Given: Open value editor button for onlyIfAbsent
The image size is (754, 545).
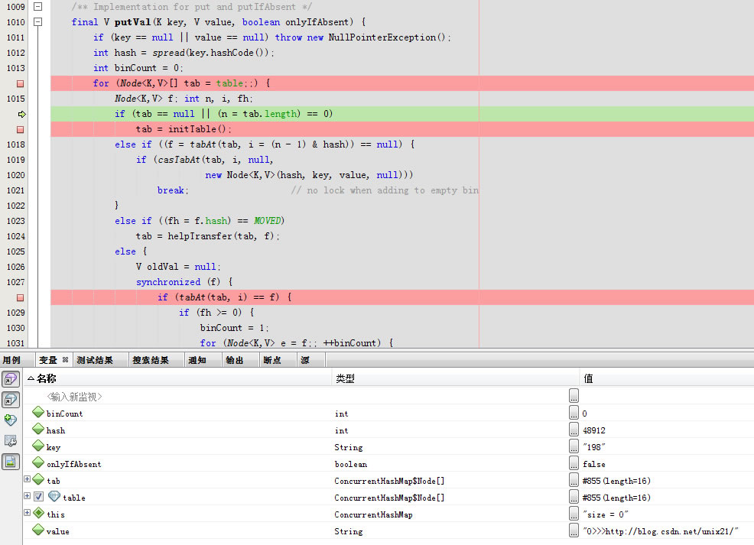Looking at the screenshot, I should click(x=574, y=463).
